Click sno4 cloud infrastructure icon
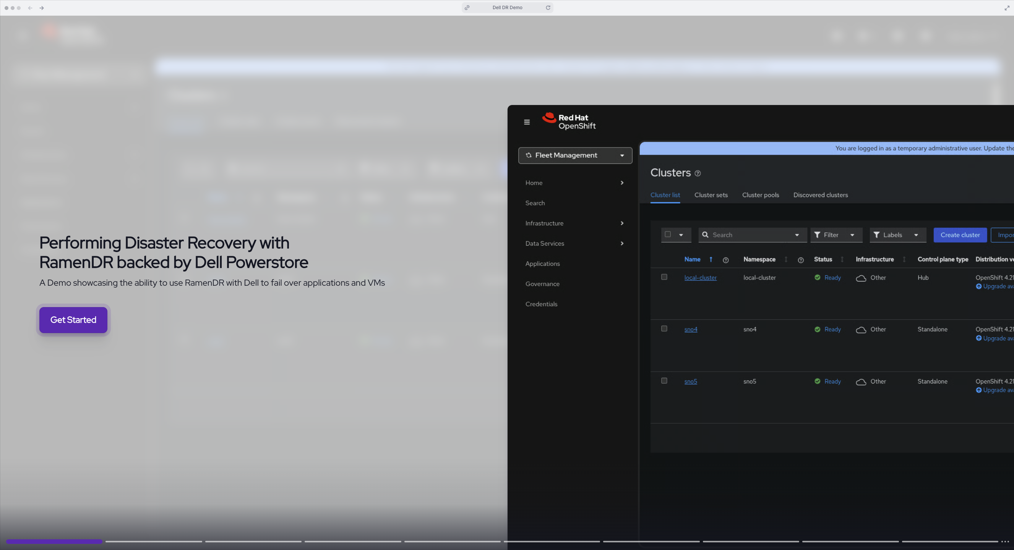 pos(861,330)
